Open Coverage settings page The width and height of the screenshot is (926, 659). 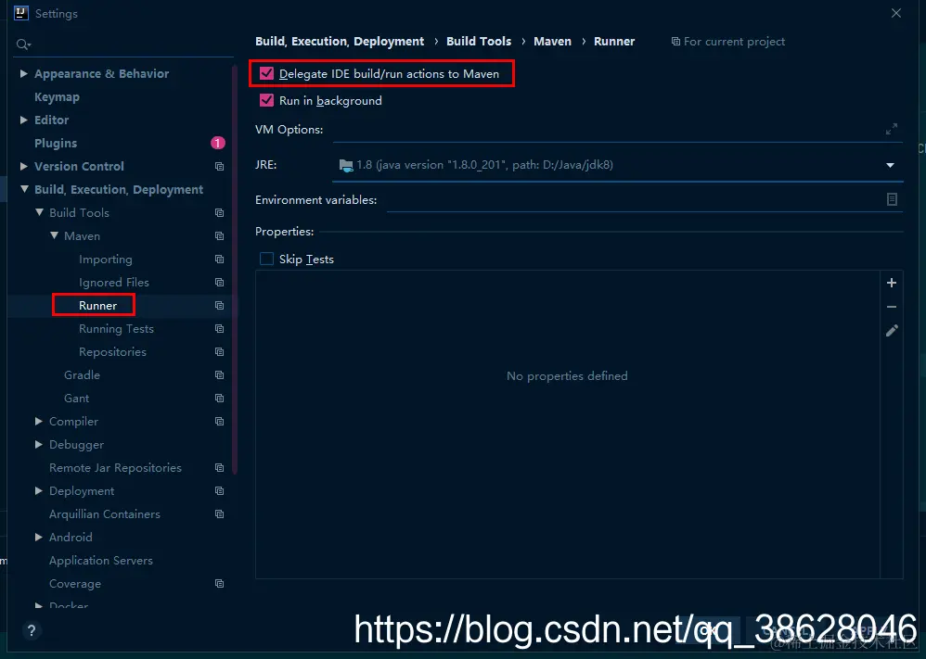point(75,584)
